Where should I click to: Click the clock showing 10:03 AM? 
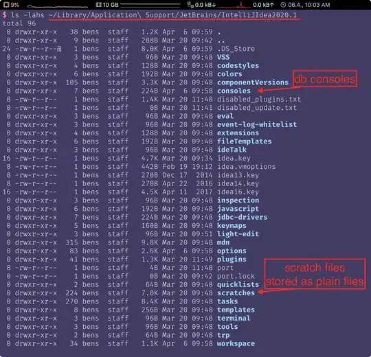(x=305, y=5)
